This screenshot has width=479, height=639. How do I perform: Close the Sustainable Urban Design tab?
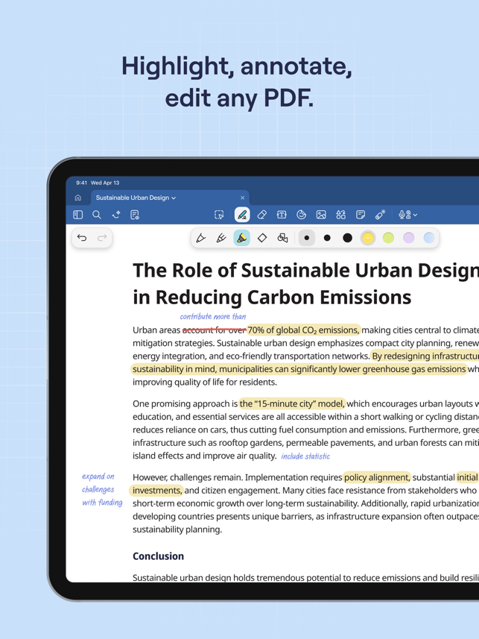(x=242, y=198)
